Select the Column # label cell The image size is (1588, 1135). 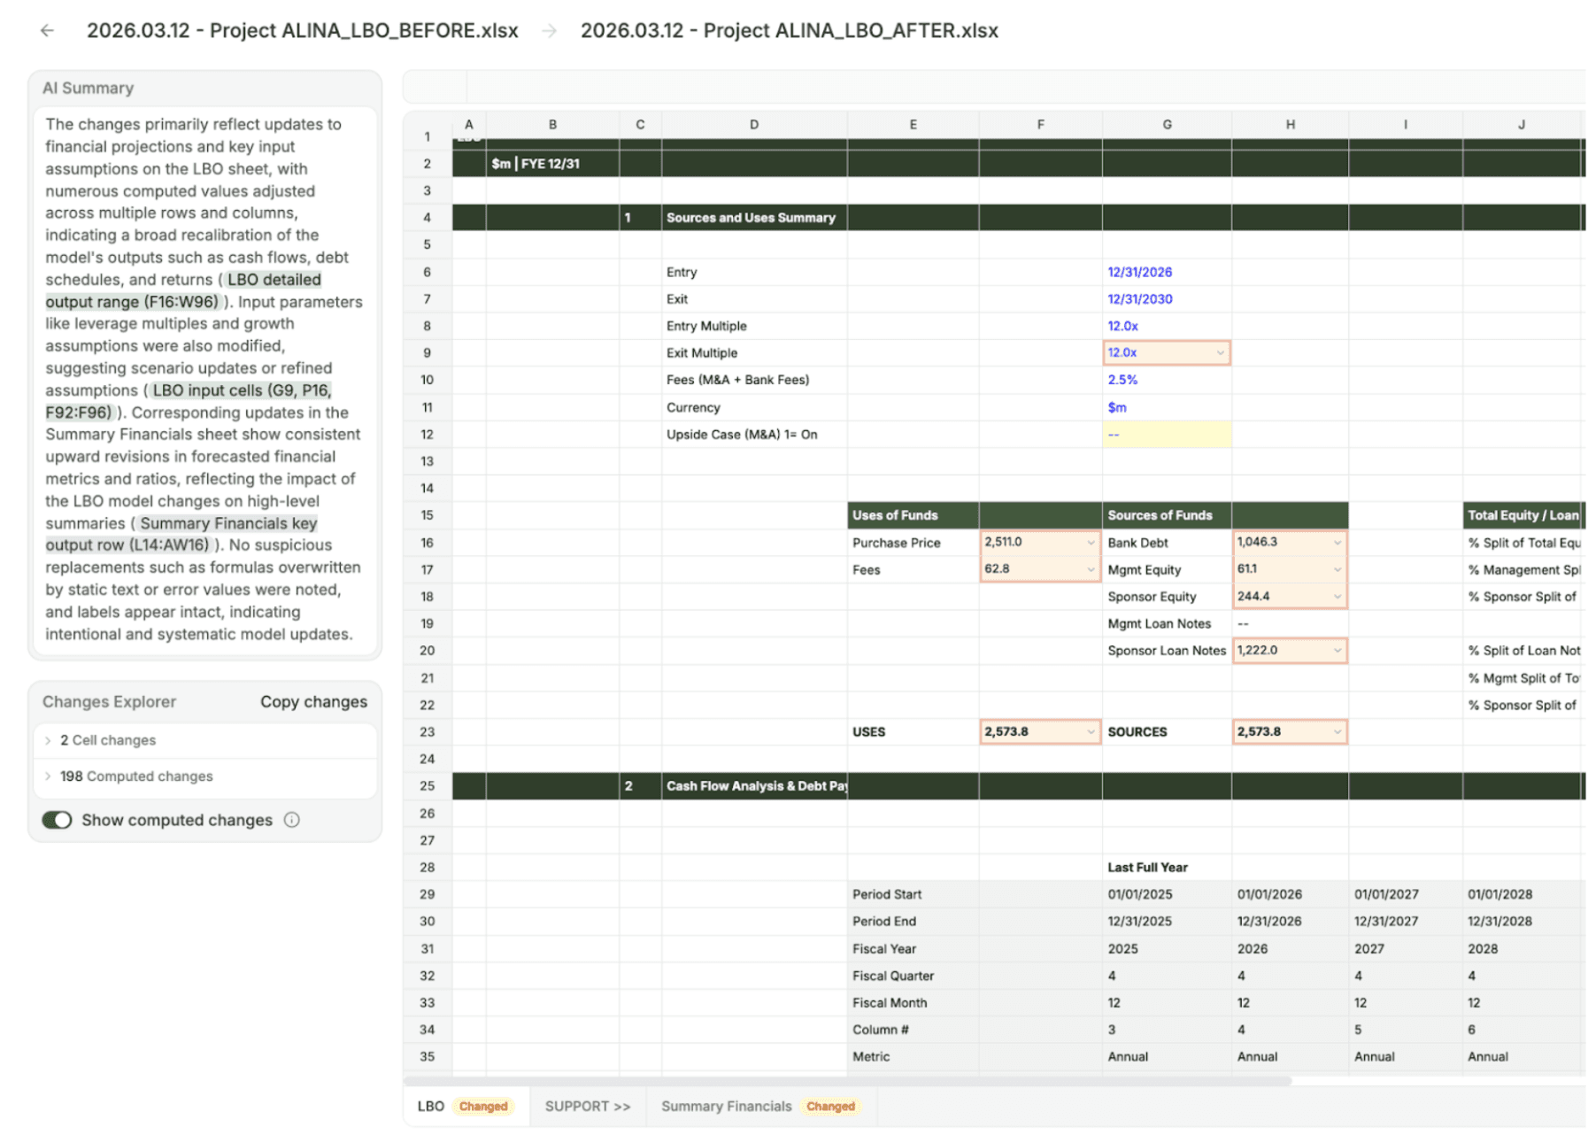tap(913, 1030)
